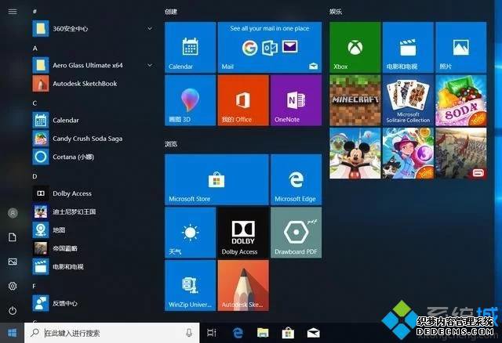Jump to letter C section header
The image size is (502, 343).
(35, 103)
